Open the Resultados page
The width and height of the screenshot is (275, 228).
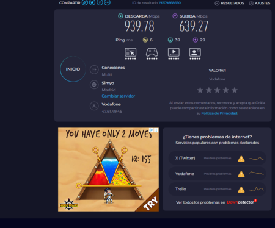[230, 3]
